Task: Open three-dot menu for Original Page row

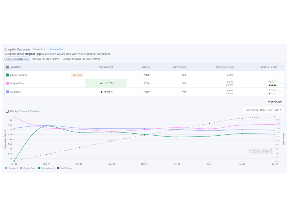Action: click(x=281, y=83)
